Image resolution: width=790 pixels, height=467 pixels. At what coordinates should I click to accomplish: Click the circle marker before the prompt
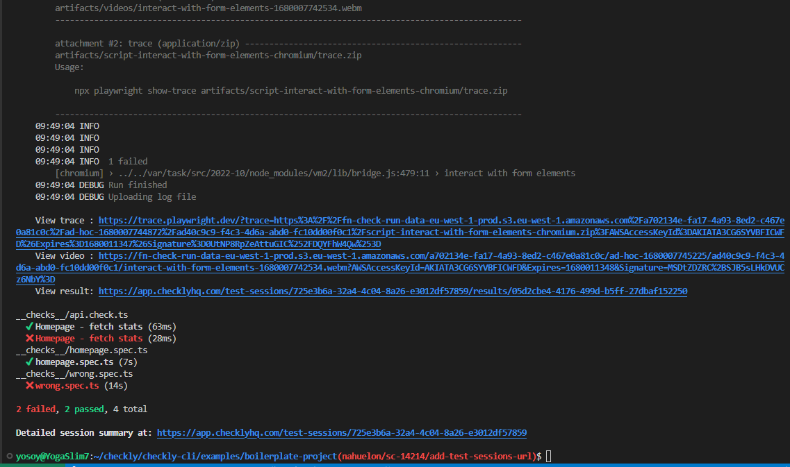(x=9, y=456)
